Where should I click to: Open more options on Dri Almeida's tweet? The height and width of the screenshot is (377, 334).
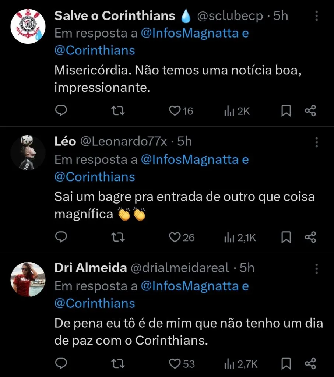317,268
